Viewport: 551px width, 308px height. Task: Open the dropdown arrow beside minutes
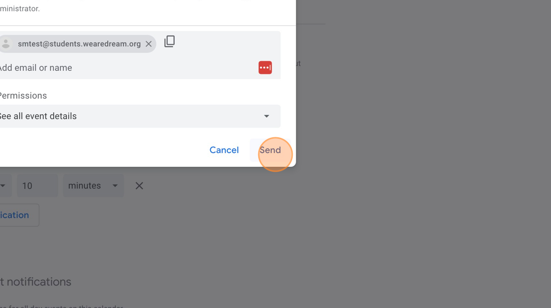[115, 185]
